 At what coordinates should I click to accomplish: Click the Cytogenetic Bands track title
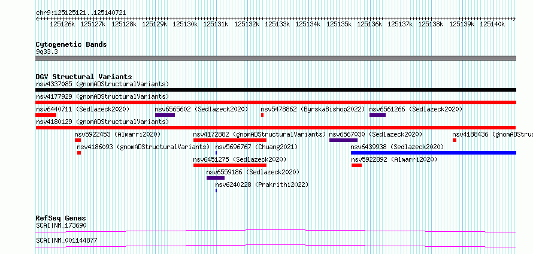[x=71, y=44]
